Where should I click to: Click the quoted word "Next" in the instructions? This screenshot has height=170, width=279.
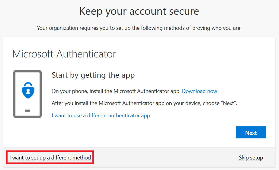(228, 103)
